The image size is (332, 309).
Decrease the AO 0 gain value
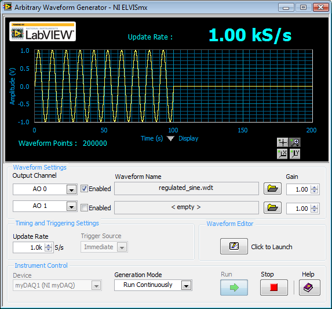(x=315, y=192)
